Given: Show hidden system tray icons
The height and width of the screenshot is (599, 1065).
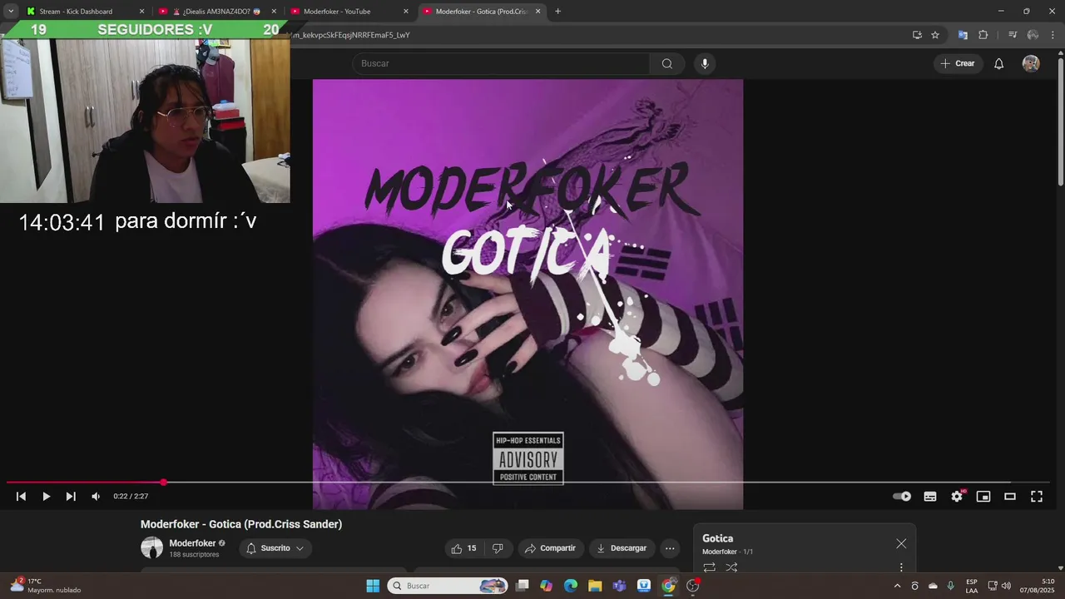Looking at the screenshot, I should (x=897, y=586).
